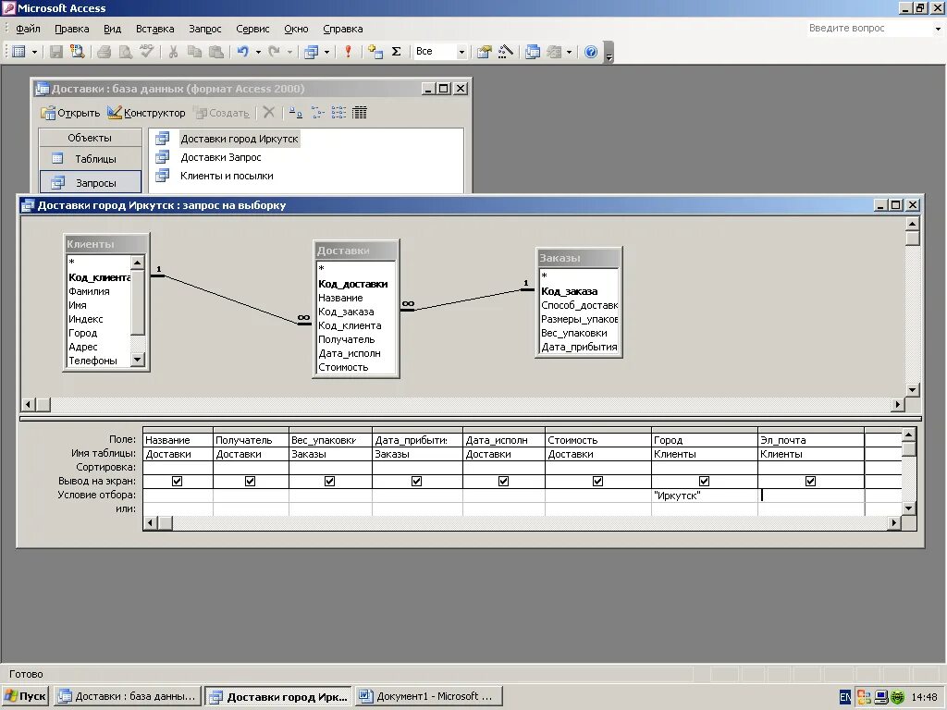The width and height of the screenshot is (947, 710).
Task: Open the New Object dropdown arrow
Action: click(569, 52)
